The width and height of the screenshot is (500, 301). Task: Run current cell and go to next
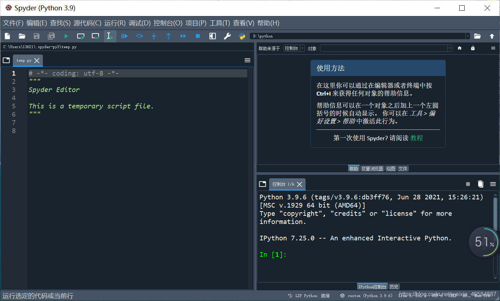pyautogui.click(x=95, y=36)
